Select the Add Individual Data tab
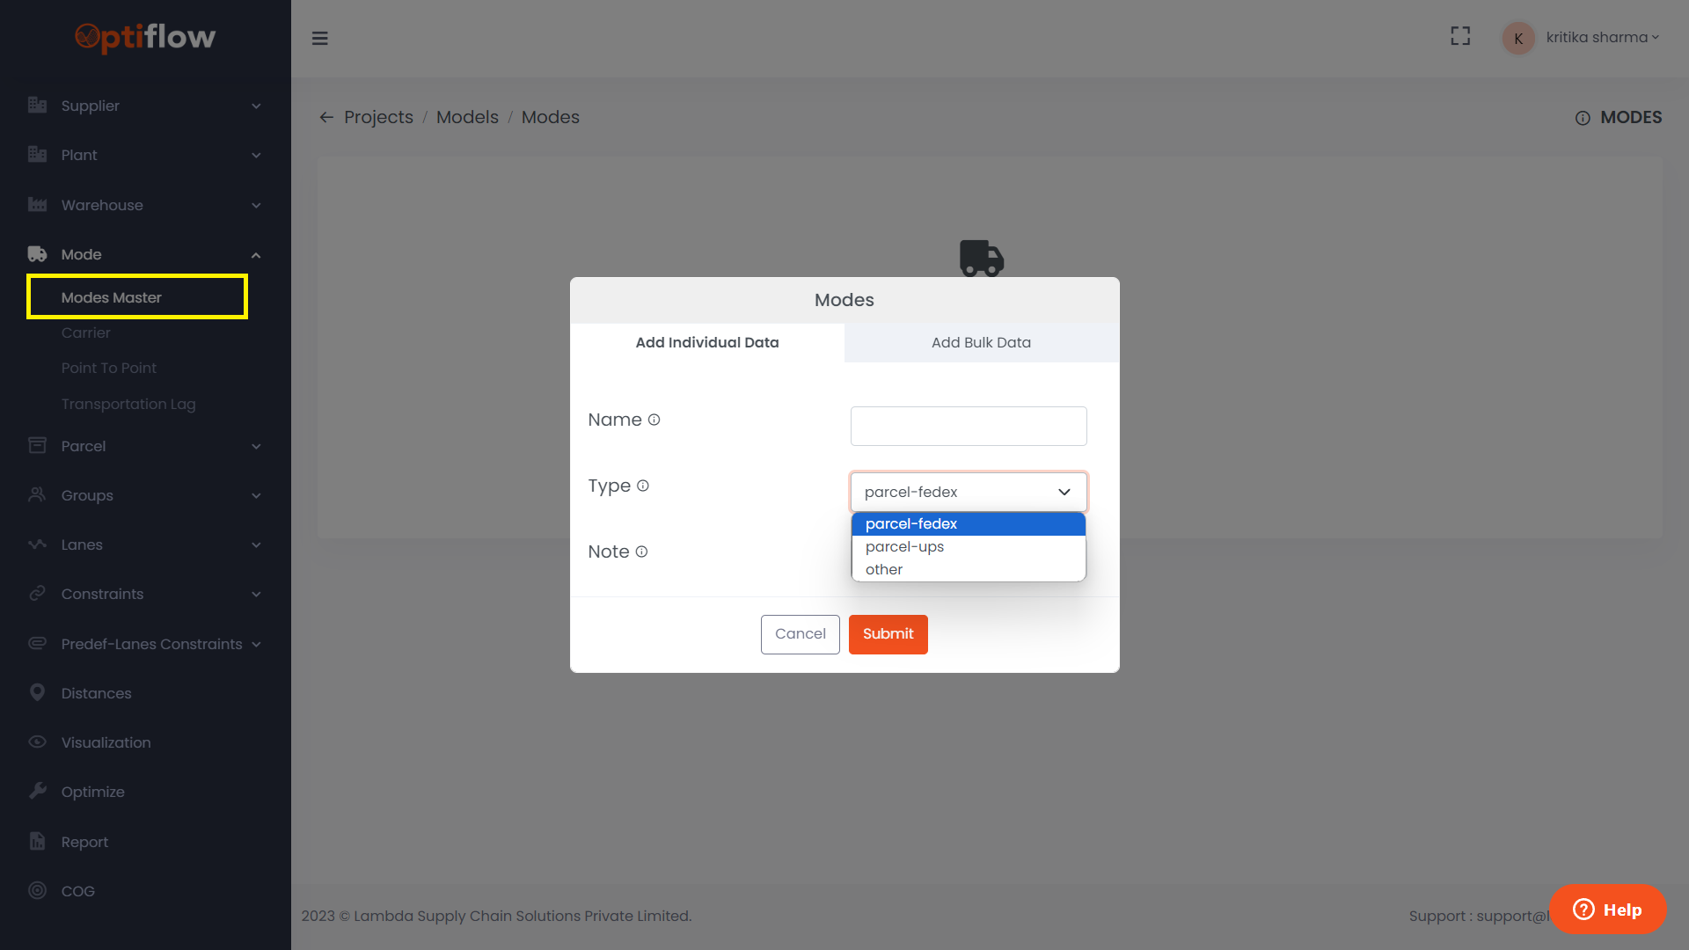Viewport: 1689px width, 950px height. [x=707, y=342]
